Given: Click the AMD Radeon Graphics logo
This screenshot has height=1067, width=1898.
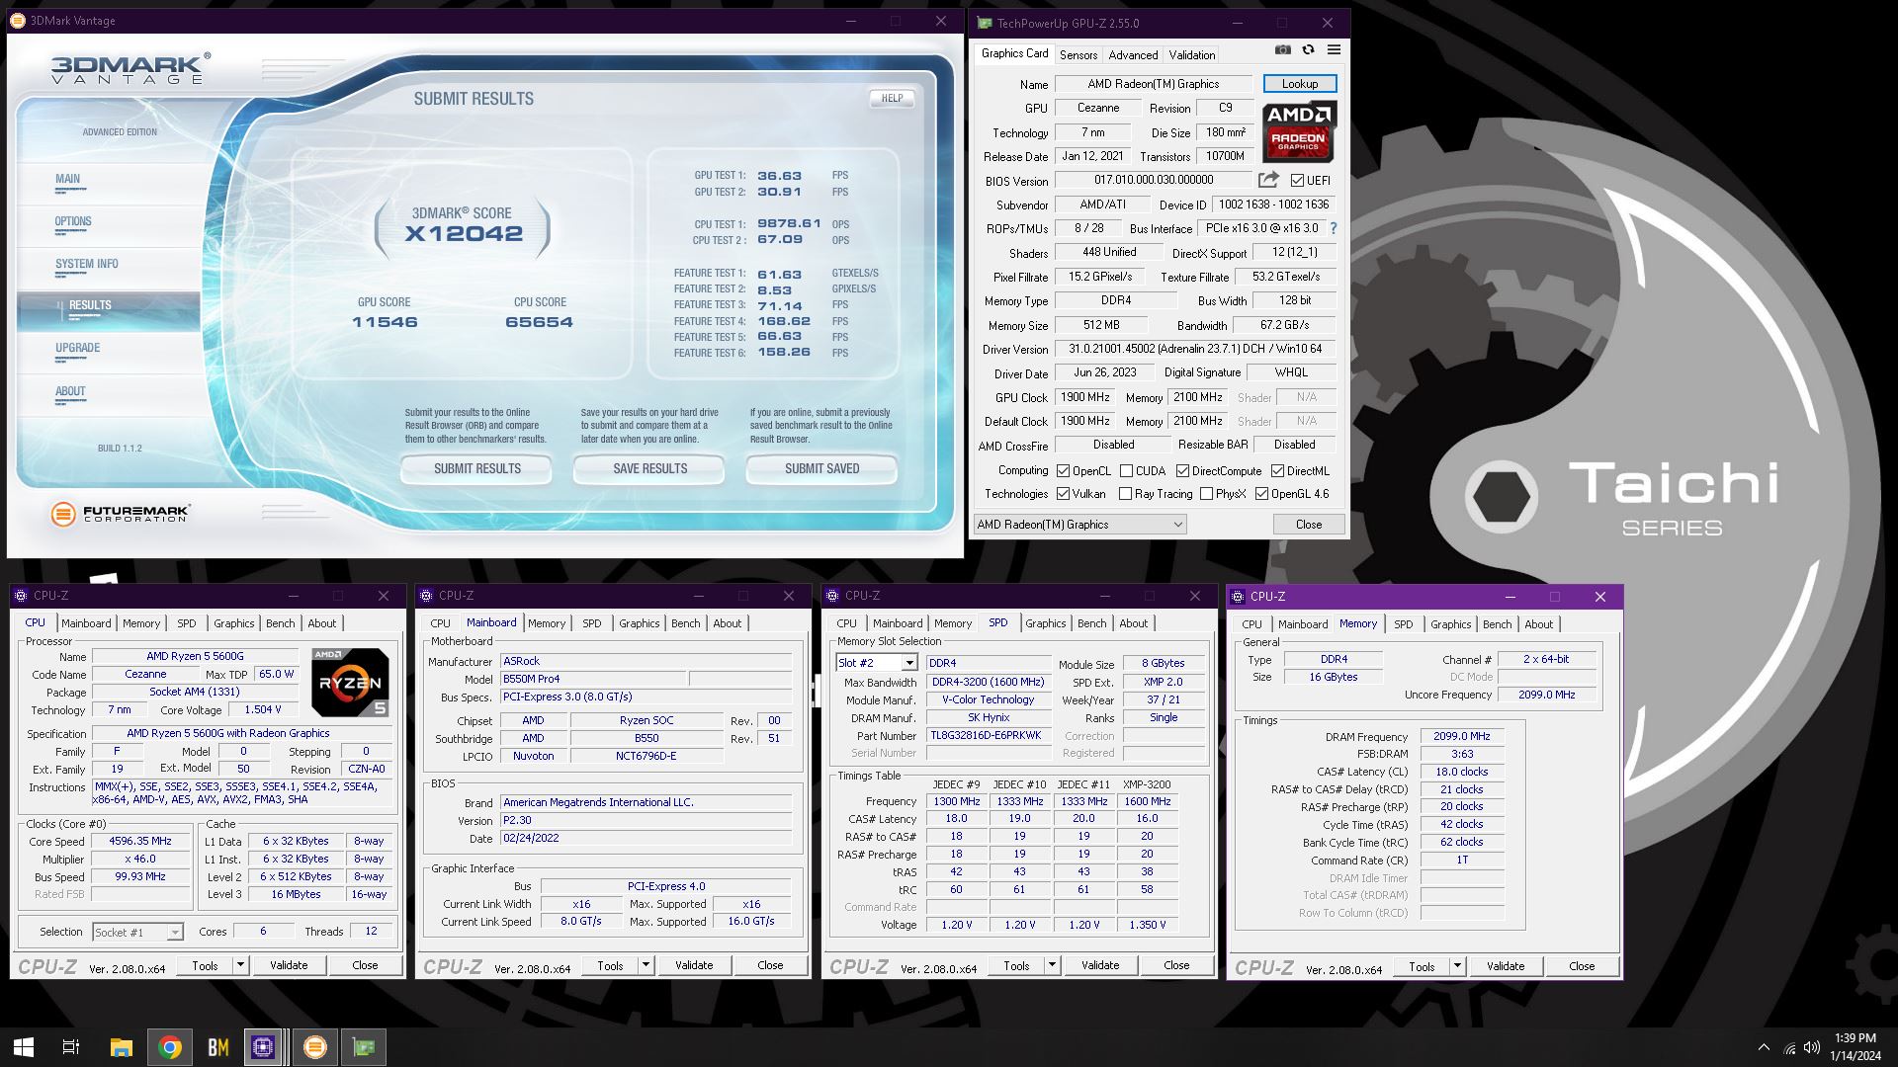Looking at the screenshot, I should [1299, 131].
